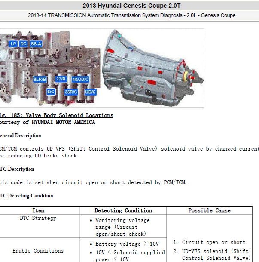
Task: Click the circuit open or short detected sentence
Action: pos(93,182)
